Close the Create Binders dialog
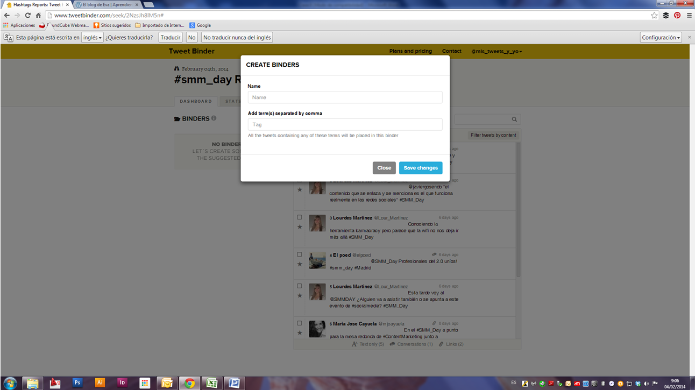The width and height of the screenshot is (695, 390). click(384, 168)
